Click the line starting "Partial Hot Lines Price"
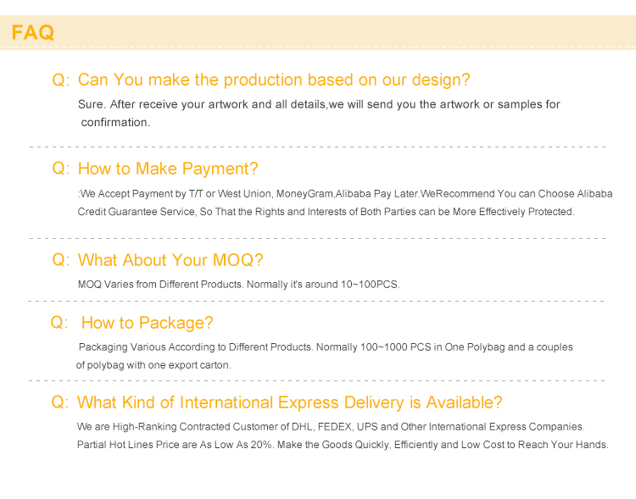 343,445
